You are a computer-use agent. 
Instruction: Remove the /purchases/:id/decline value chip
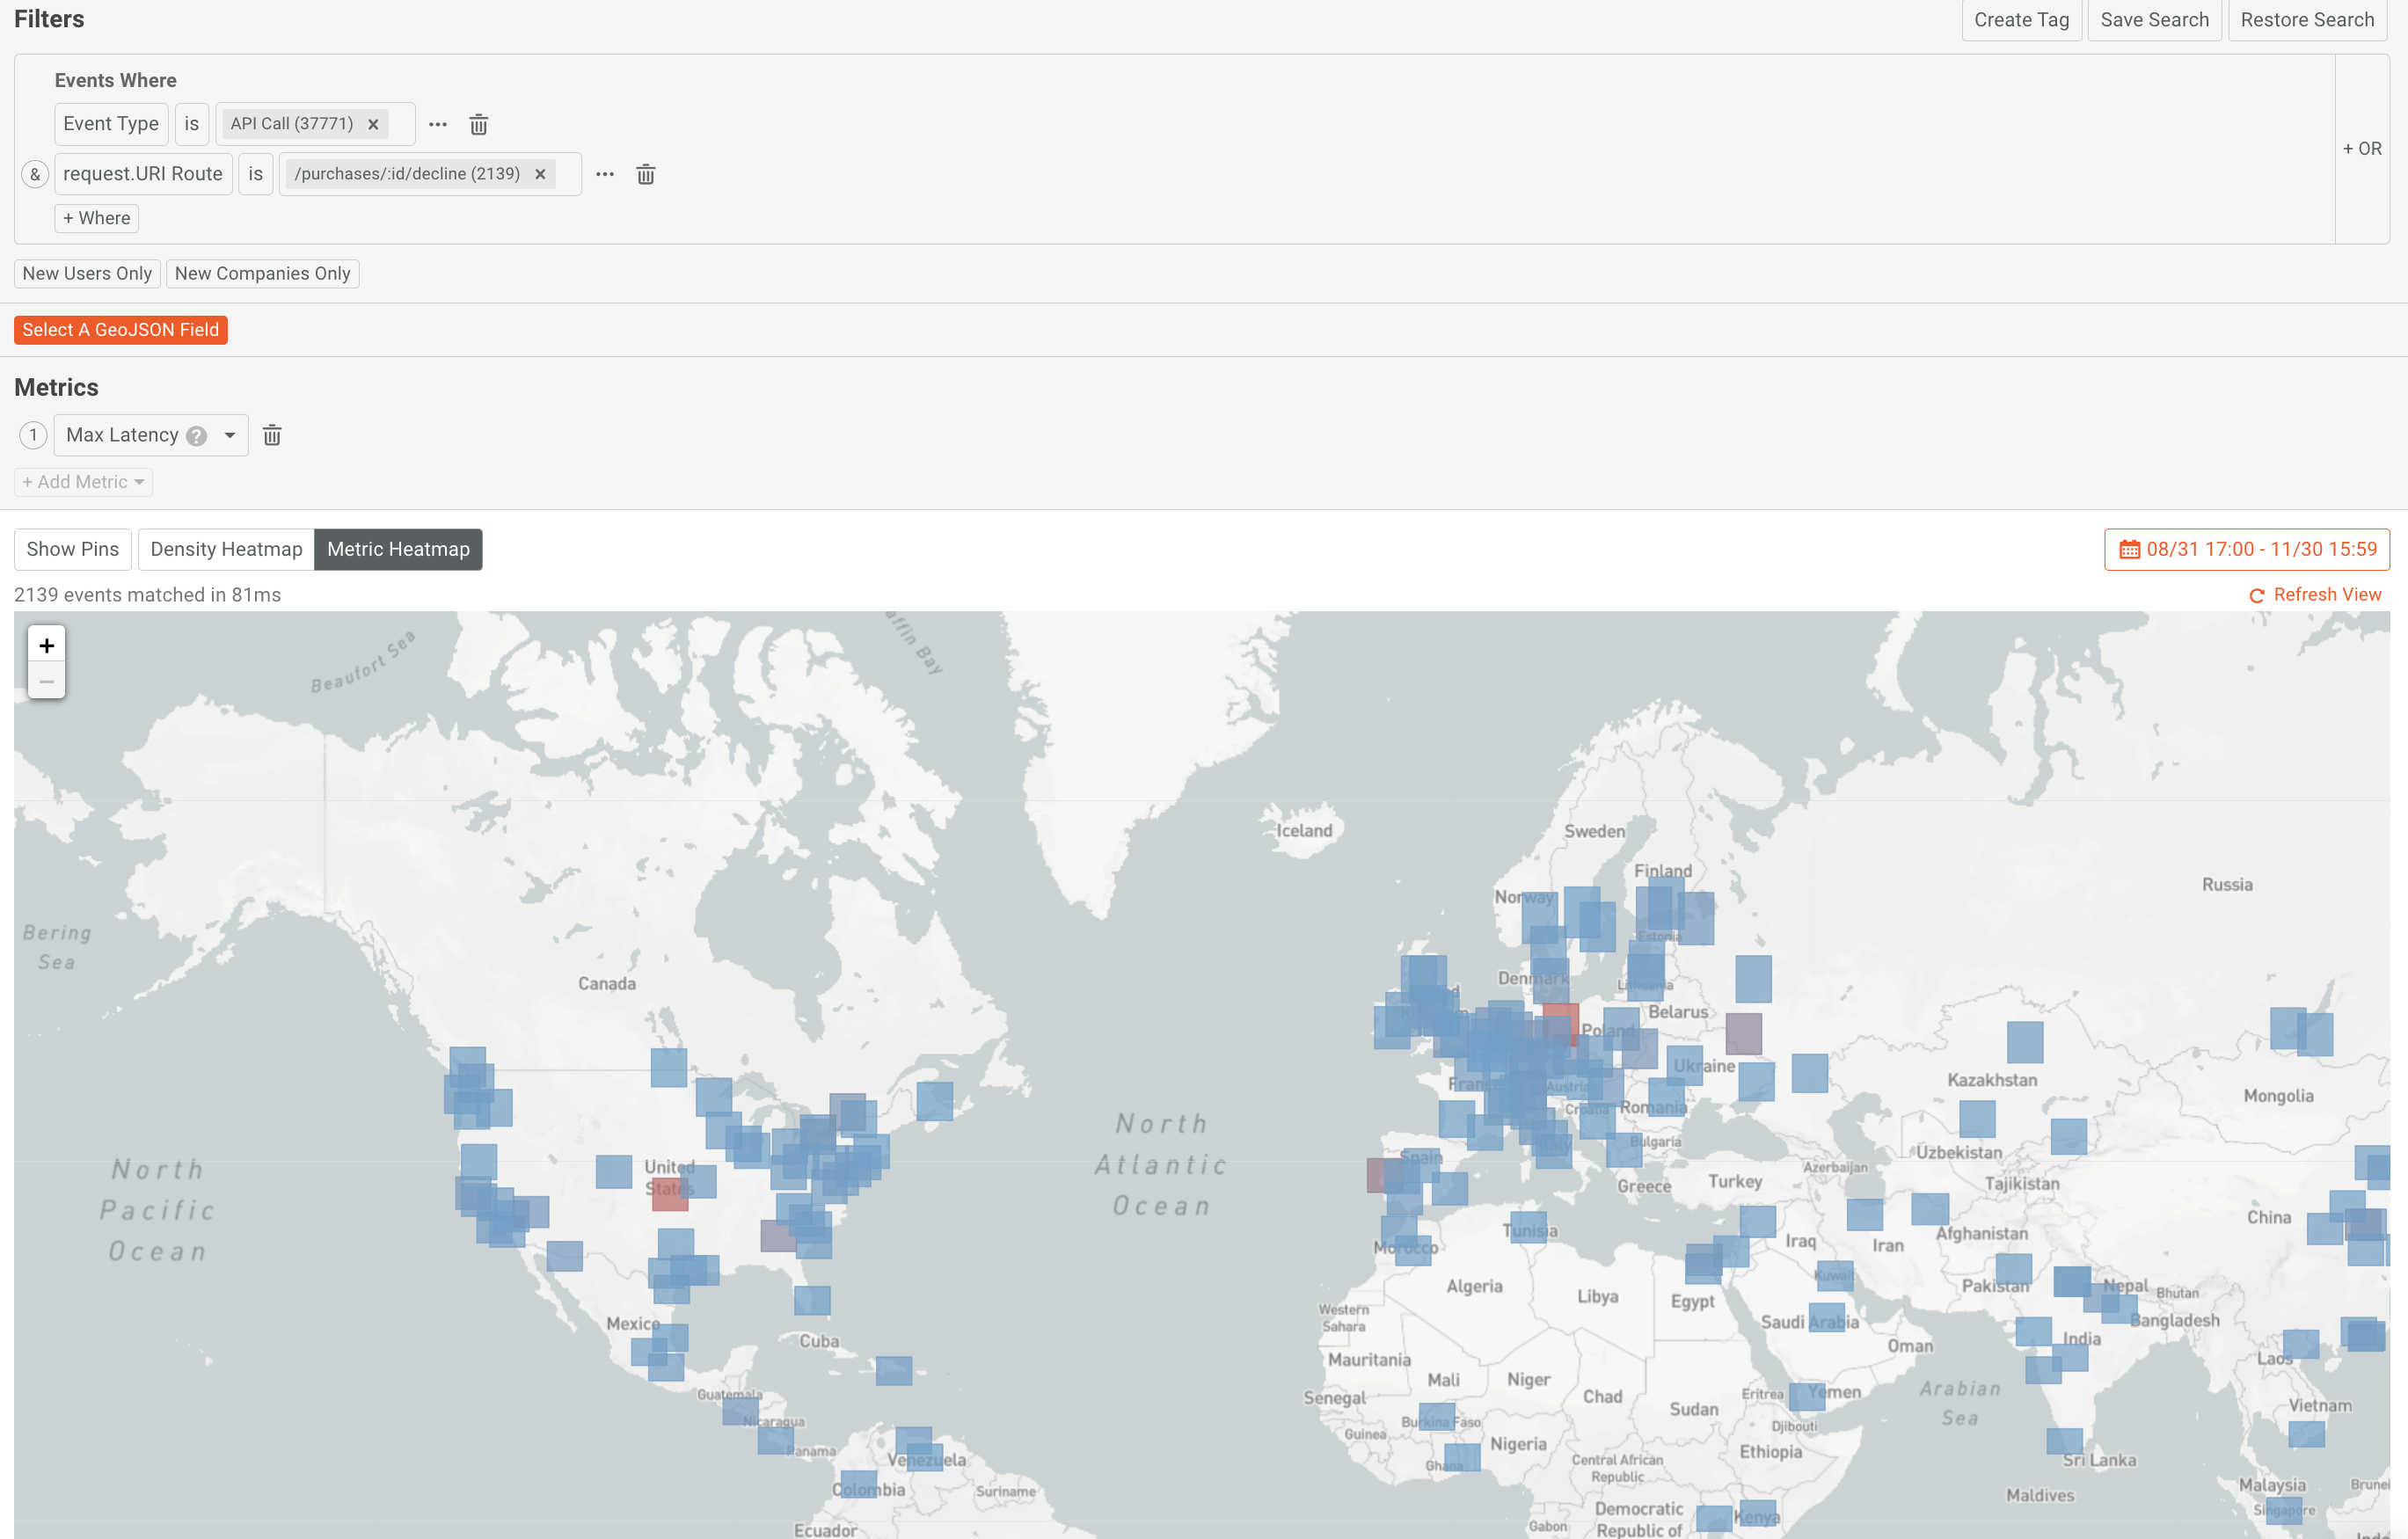[x=540, y=174]
